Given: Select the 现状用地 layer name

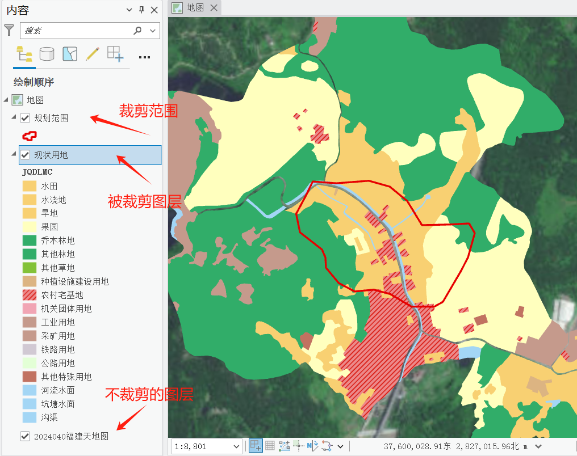Looking at the screenshot, I should 51,155.
